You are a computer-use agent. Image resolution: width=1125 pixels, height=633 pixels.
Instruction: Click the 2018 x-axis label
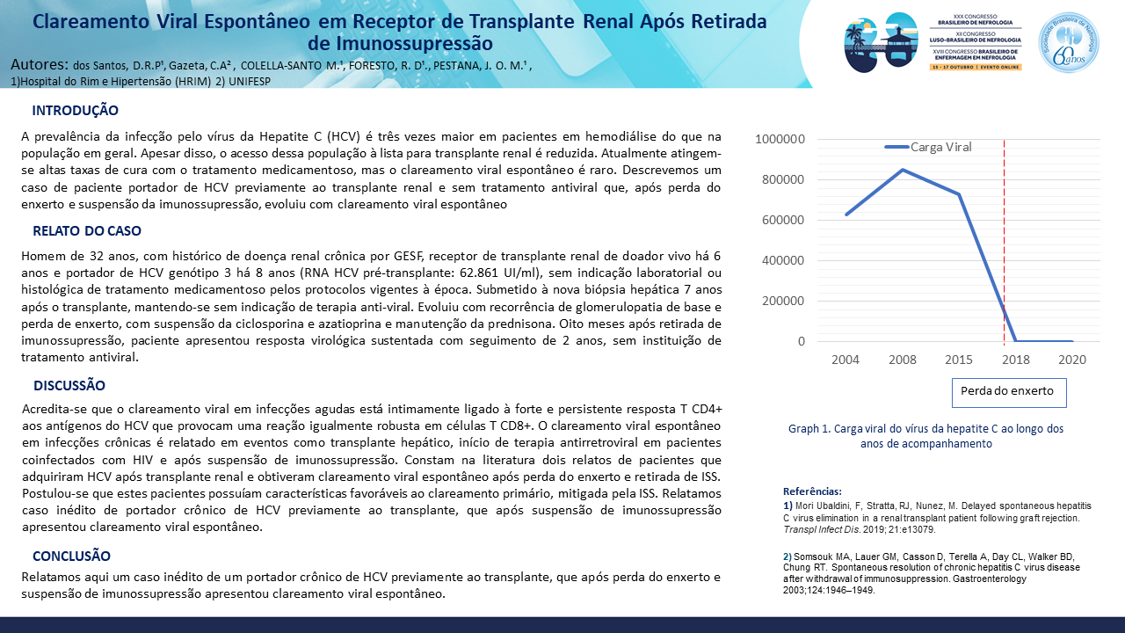pyautogui.click(x=1016, y=360)
